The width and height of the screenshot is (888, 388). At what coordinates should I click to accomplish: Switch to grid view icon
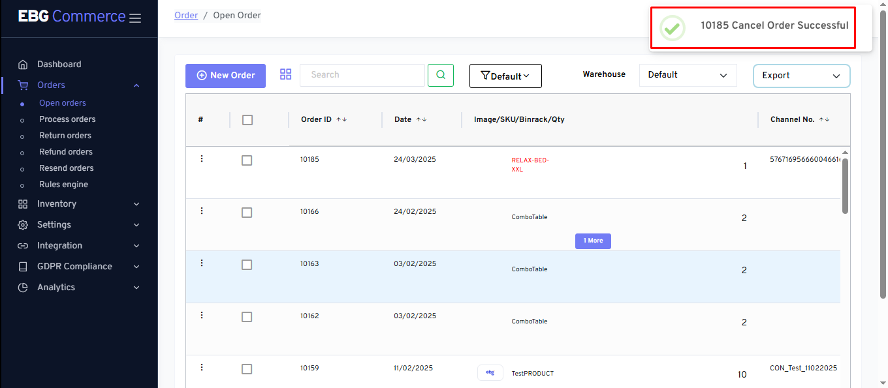pos(285,74)
